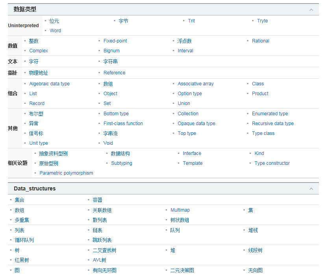The image size is (330, 275).
Task: Follow the Associative array link
Action: point(195,84)
